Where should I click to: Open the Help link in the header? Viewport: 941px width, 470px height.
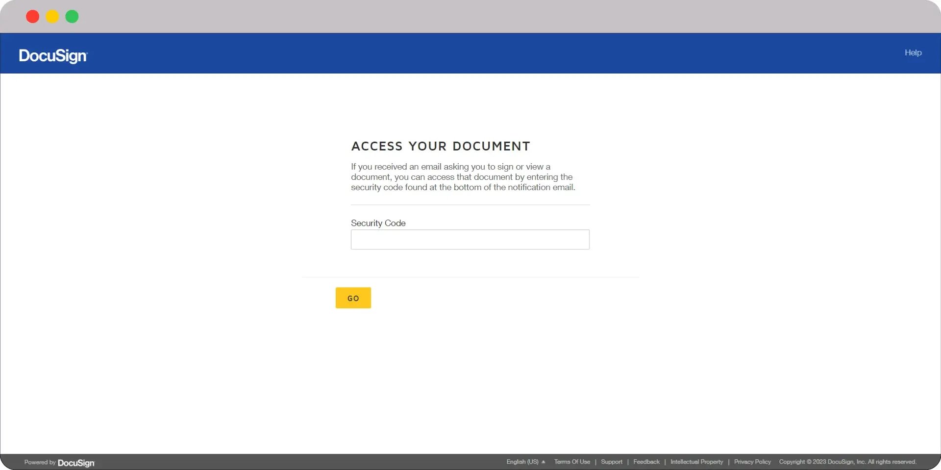(913, 52)
